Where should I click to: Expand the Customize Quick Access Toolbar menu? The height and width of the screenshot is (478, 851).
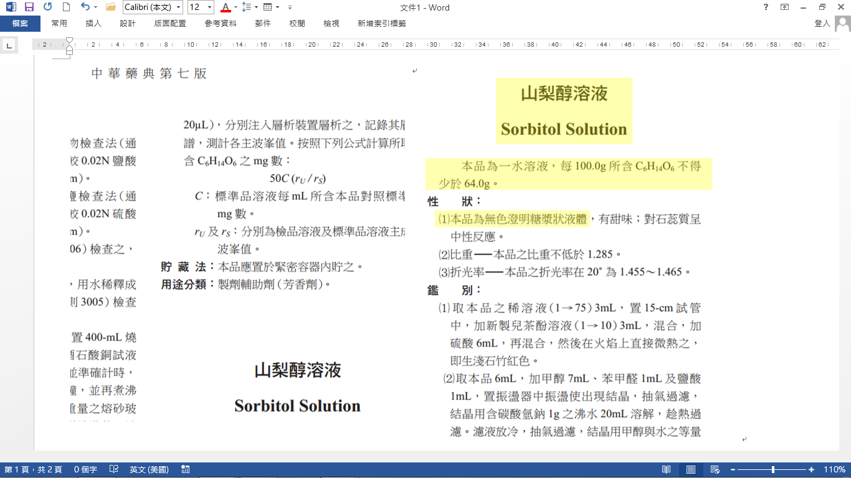[x=290, y=7]
